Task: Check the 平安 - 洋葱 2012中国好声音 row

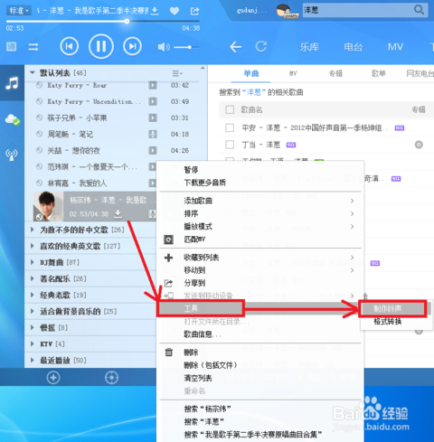Action: (230, 127)
